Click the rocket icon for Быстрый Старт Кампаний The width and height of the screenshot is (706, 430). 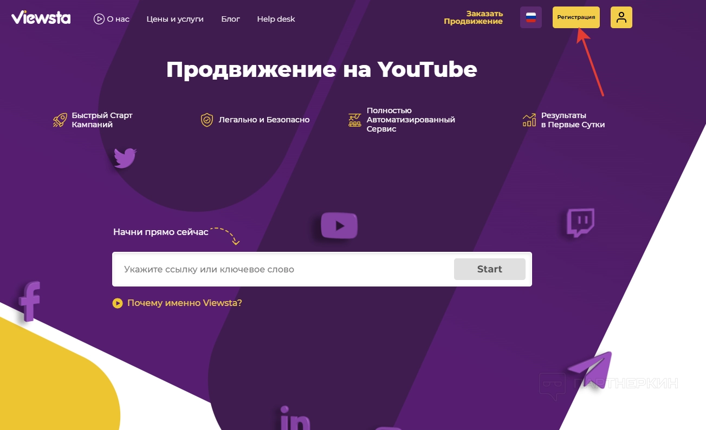click(60, 120)
